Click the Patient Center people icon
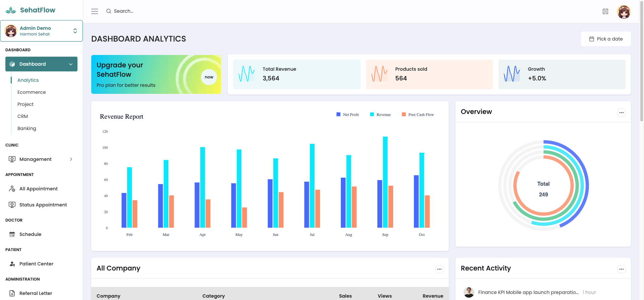Screen dimensions: 644x300 pyautogui.click(x=12, y=264)
